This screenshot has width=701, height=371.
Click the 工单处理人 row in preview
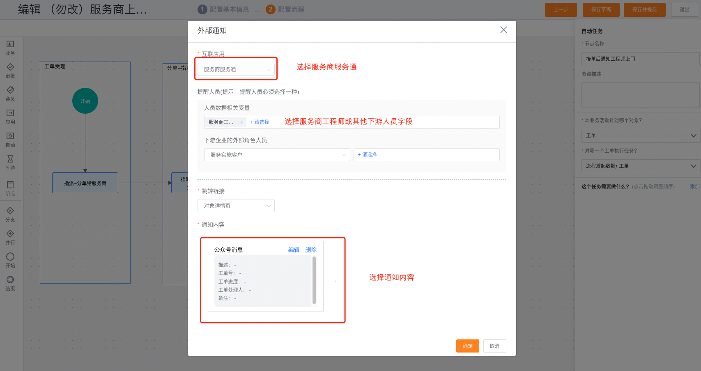pyautogui.click(x=235, y=290)
